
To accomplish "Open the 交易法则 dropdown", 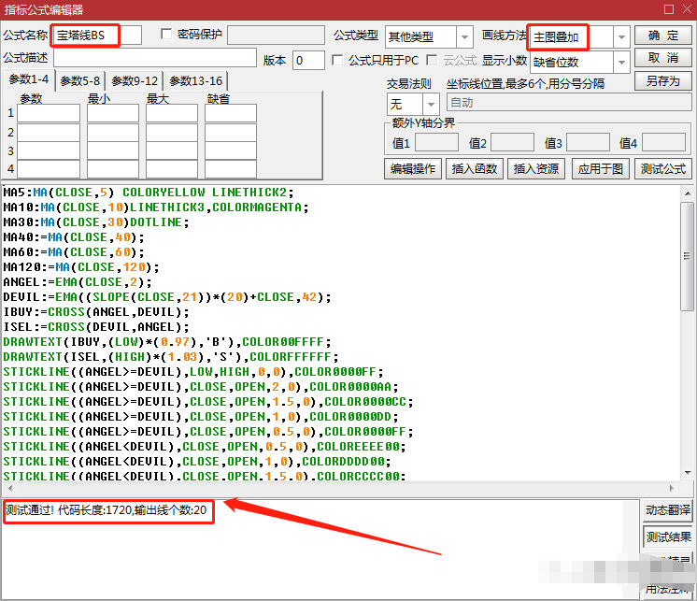I will point(431,105).
